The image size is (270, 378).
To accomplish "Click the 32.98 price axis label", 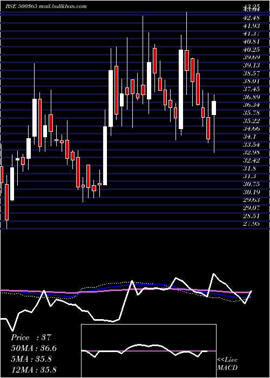I will [x=252, y=152].
